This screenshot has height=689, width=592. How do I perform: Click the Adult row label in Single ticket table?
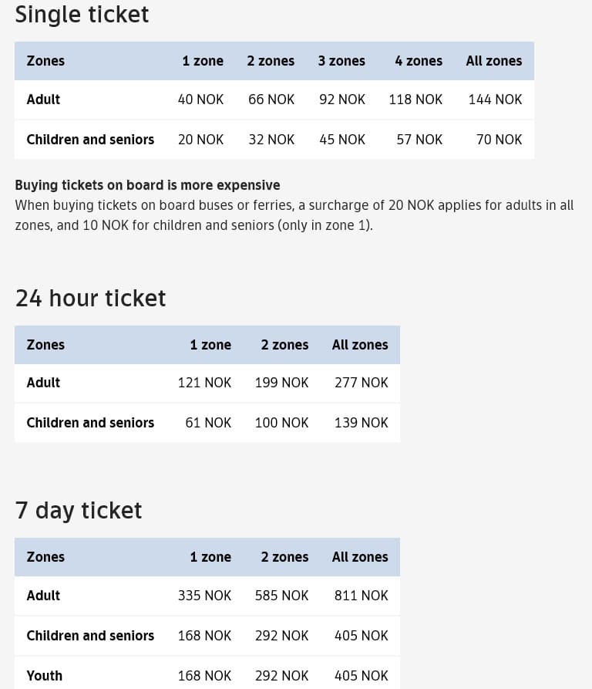(43, 100)
